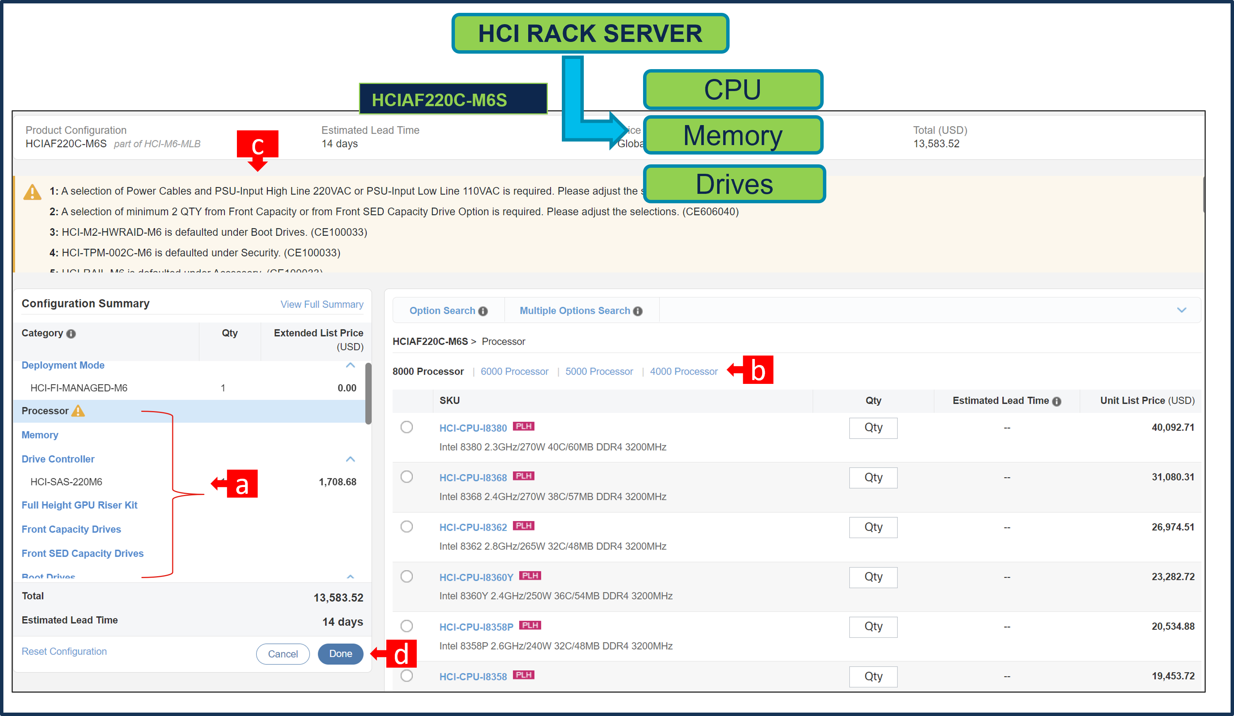
Task: Click the Multiple Options Search info icon
Action: (637, 311)
